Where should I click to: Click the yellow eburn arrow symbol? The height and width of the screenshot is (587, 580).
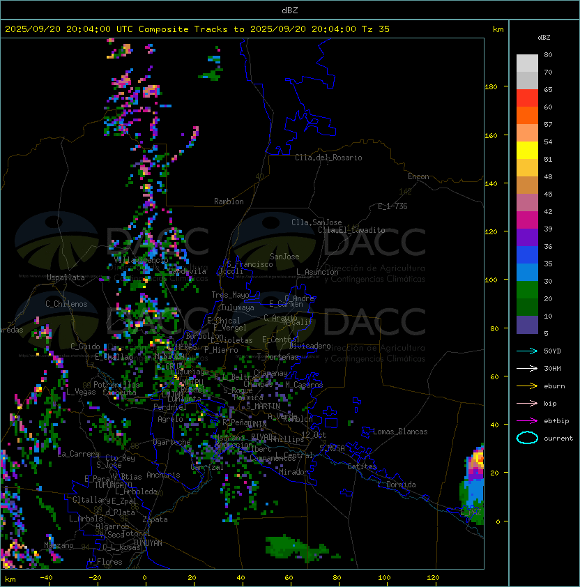click(x=527, y=386)
